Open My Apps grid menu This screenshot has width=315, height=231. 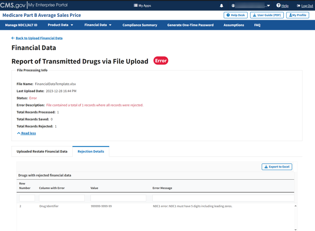coord(142,6)
